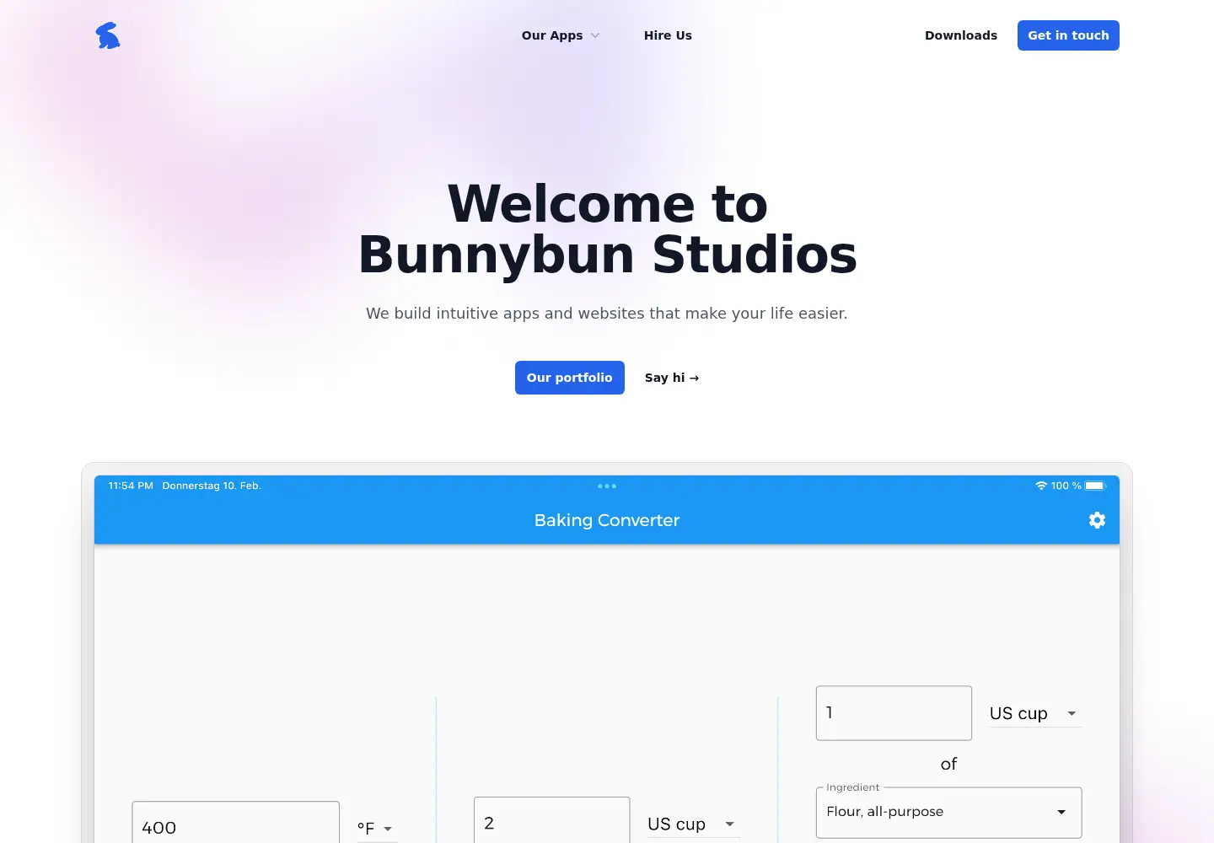1214x843 pixels.
Task: Click the blue bunny logo
Action: [x=108, y=35]
